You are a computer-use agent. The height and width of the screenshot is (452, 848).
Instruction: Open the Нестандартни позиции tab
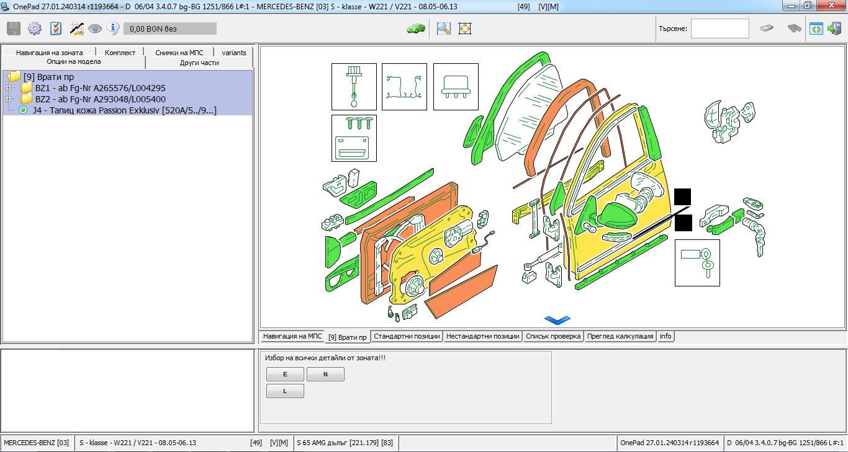[x=482, y=336]
